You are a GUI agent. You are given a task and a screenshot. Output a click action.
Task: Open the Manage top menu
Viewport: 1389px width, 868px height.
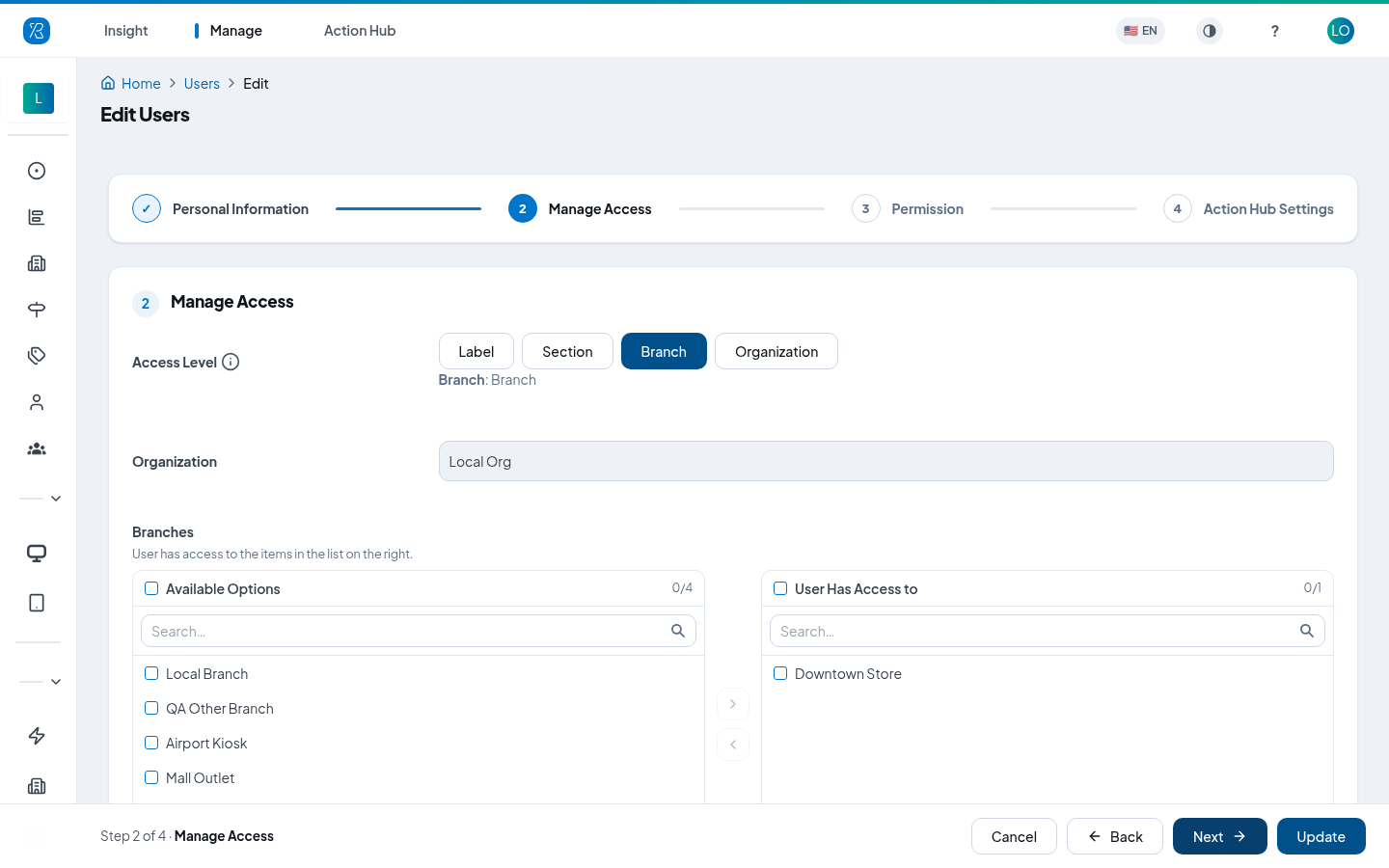235,31
